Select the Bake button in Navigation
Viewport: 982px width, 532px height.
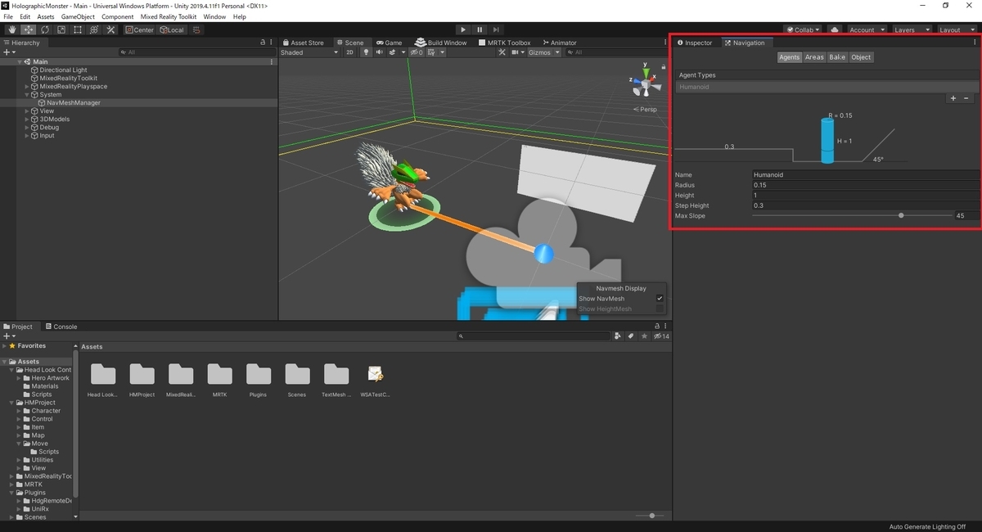pos(837,57)
